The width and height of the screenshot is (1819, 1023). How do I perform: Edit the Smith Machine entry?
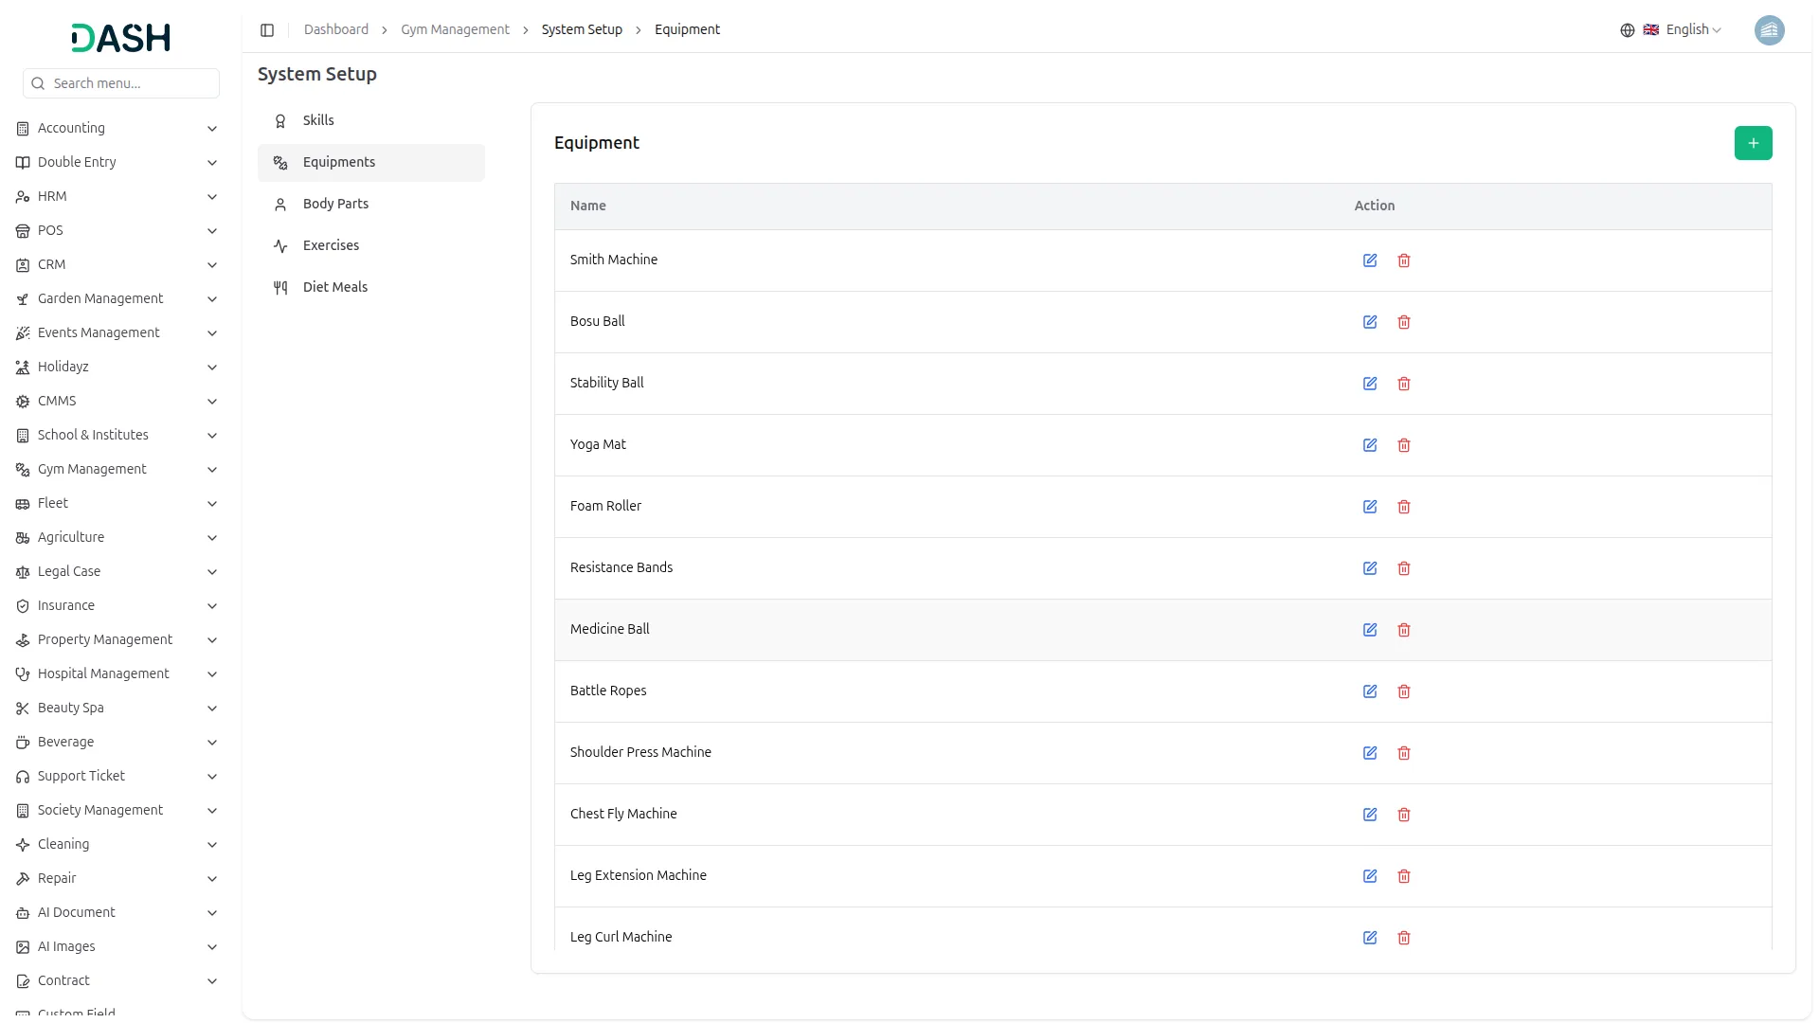click(1369, 260)
